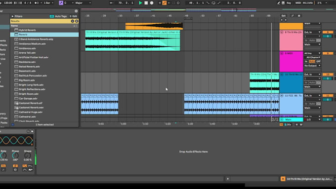The height and width of the screenshot is (189, 336).
Task: Click the status bar play arrow icon
Action: (x=228, y=179)
